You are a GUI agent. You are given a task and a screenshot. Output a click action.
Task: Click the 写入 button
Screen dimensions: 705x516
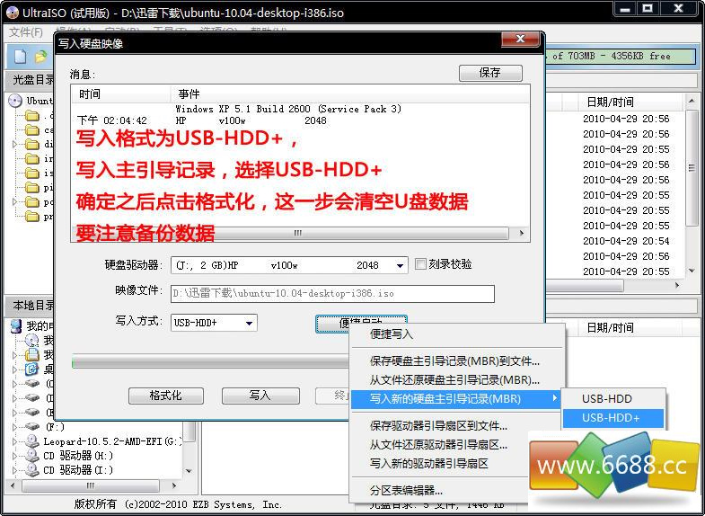[x=260, y=396]
